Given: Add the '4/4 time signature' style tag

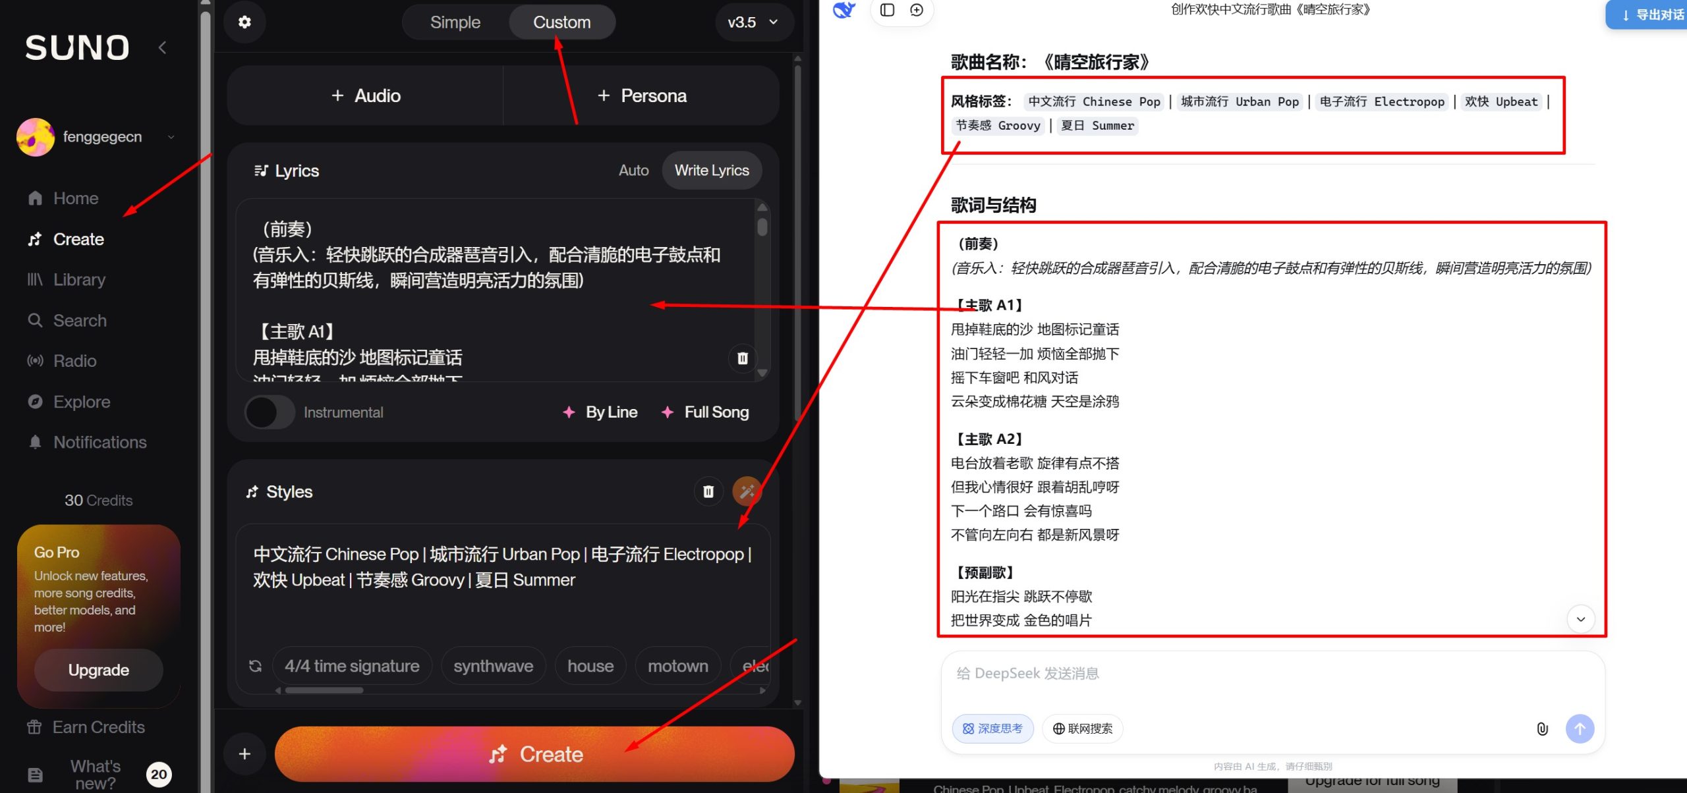Looking at the screenshot, I should (352, 667).
